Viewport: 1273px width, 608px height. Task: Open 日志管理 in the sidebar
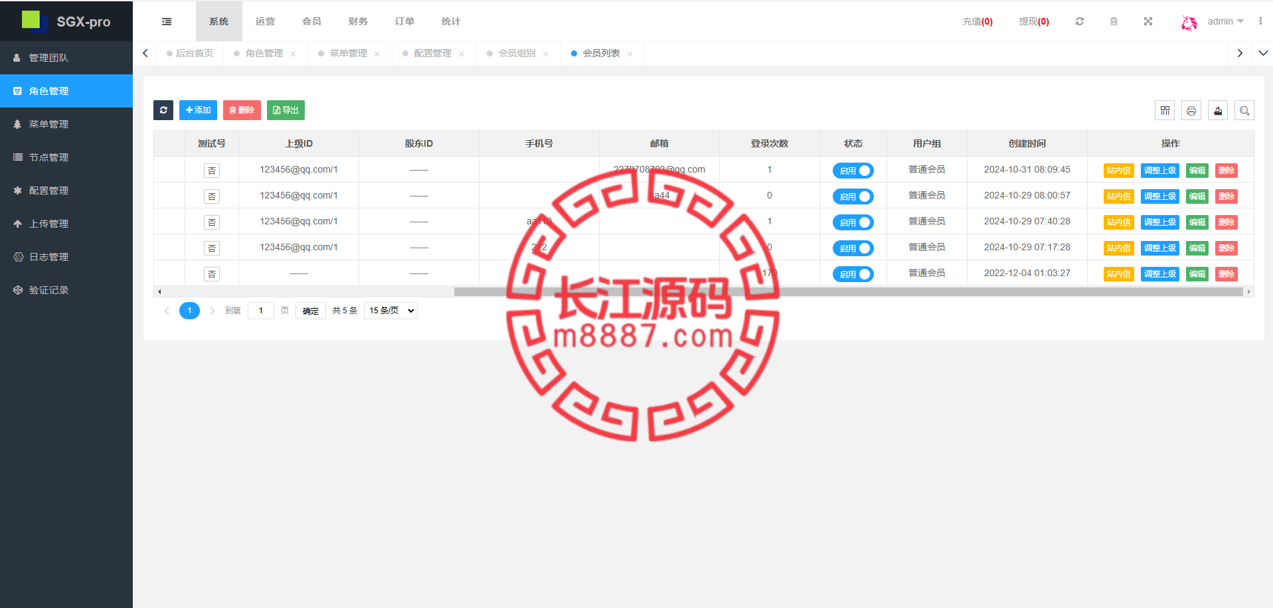(66, 257)
